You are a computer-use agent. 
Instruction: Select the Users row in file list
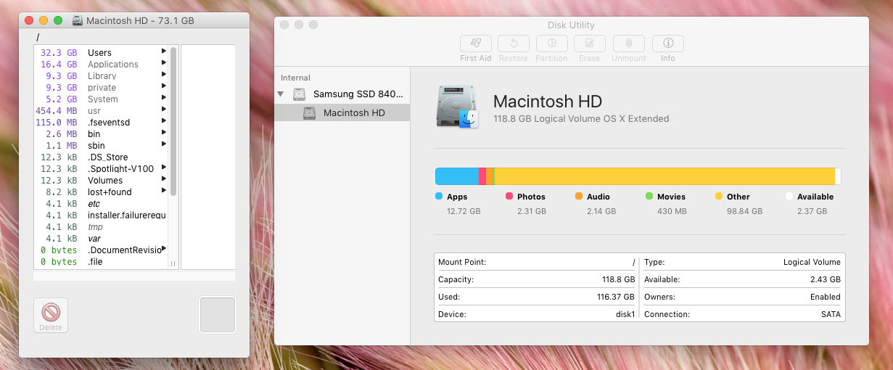(x=101, y=52)
